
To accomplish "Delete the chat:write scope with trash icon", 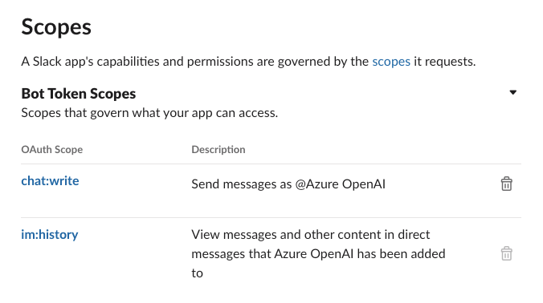I will 506,184.
